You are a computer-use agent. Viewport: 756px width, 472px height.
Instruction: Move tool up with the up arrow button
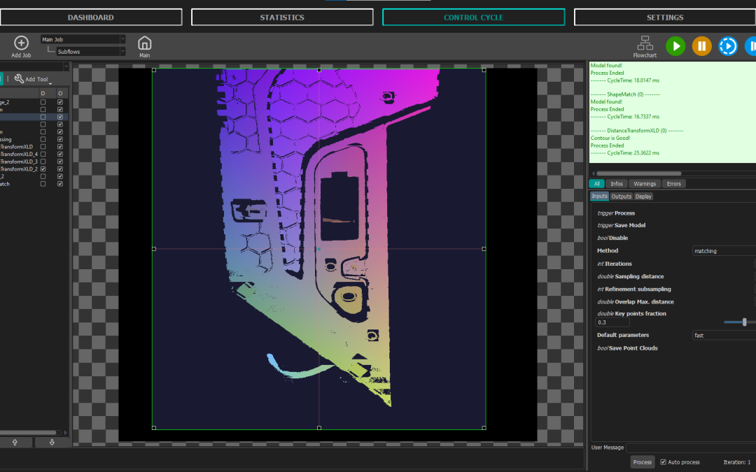15,442
